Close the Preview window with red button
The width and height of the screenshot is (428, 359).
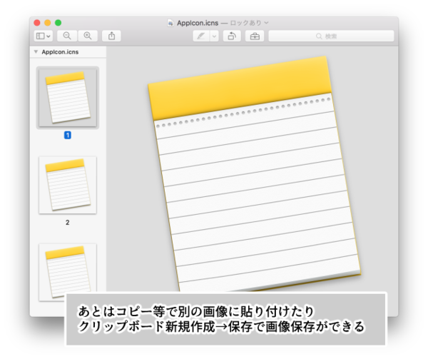37,23
